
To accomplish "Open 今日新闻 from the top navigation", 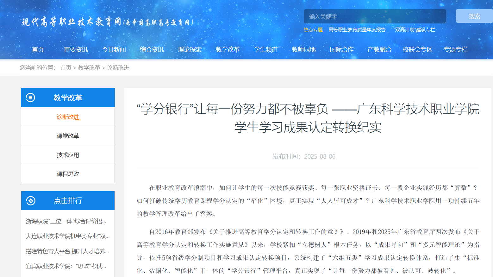I will point(114,49).
